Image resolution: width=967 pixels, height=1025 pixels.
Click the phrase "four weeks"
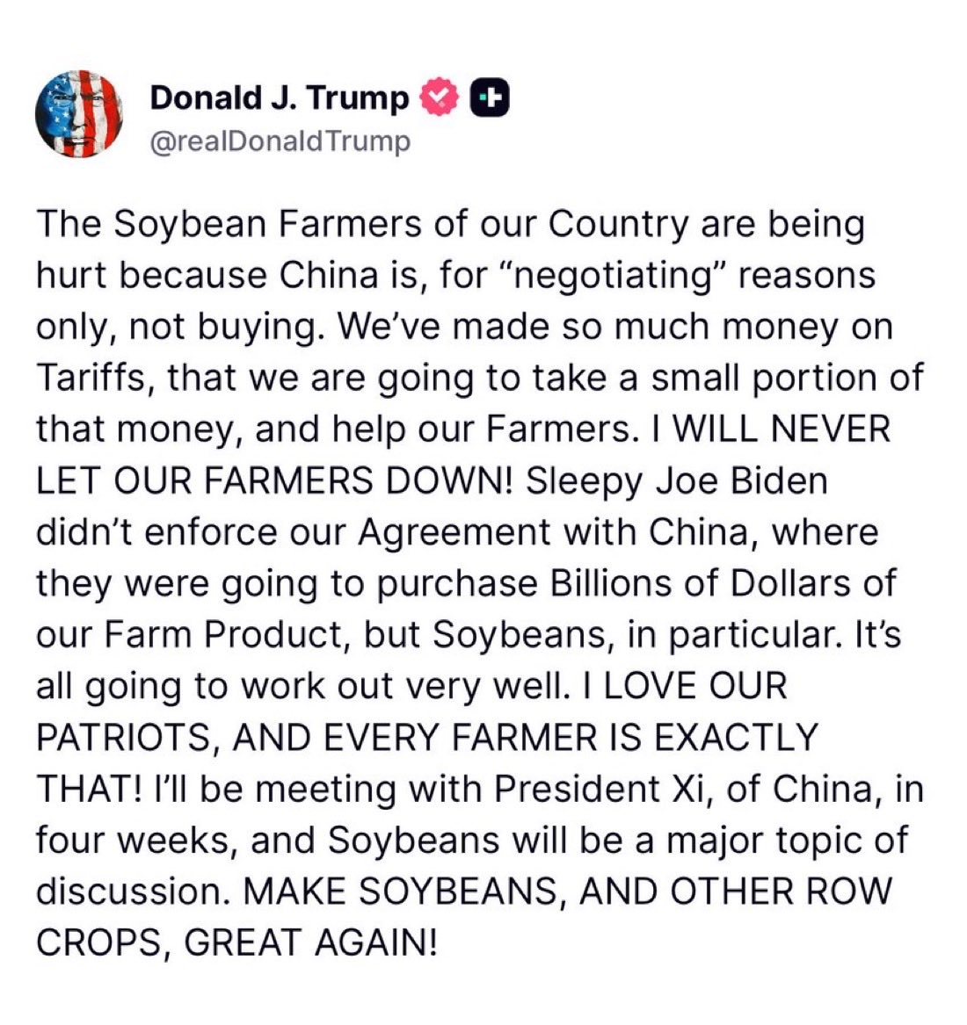pos(134,841)
